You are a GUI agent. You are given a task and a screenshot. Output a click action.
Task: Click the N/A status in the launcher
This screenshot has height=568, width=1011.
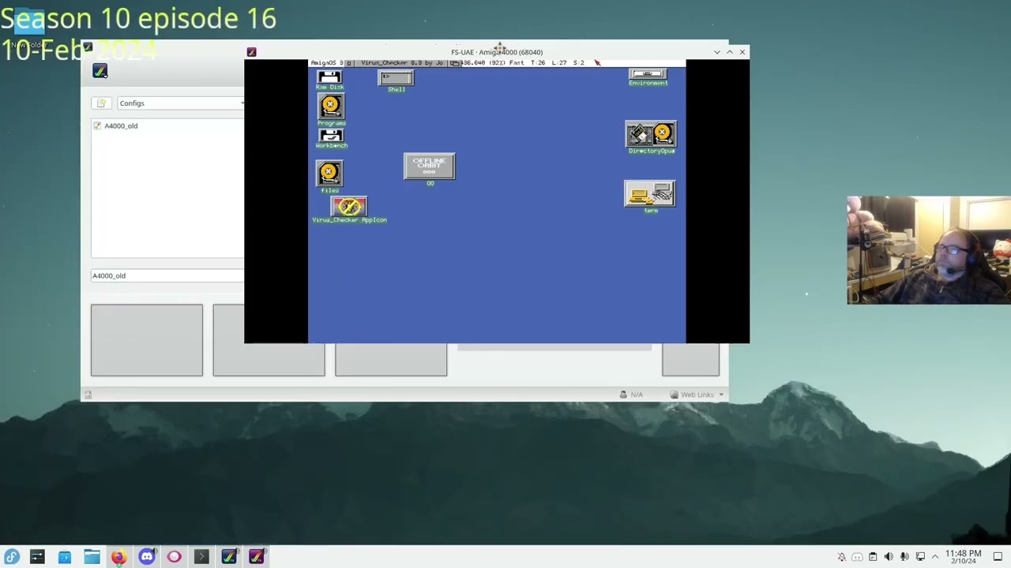click(631, 394)
